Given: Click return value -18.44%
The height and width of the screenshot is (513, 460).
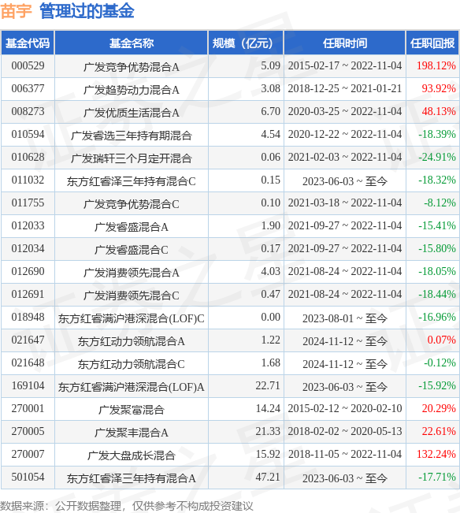Looking at the screenshot, I should click(437, 295).
